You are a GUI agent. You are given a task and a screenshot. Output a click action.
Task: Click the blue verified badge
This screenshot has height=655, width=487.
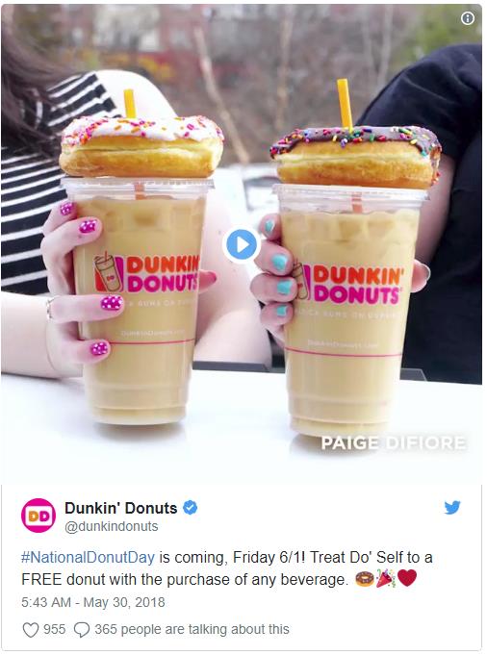(x=191, y=508)
